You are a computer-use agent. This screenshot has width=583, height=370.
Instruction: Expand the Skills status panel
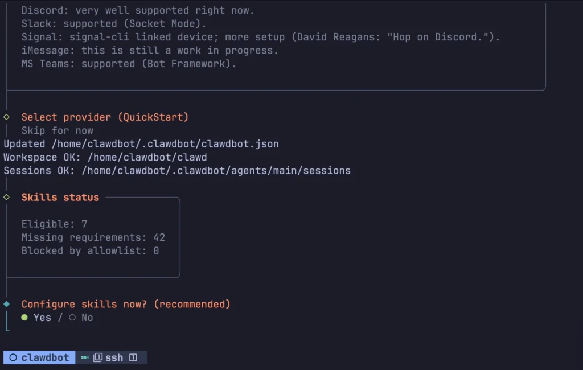click(60, 197)
